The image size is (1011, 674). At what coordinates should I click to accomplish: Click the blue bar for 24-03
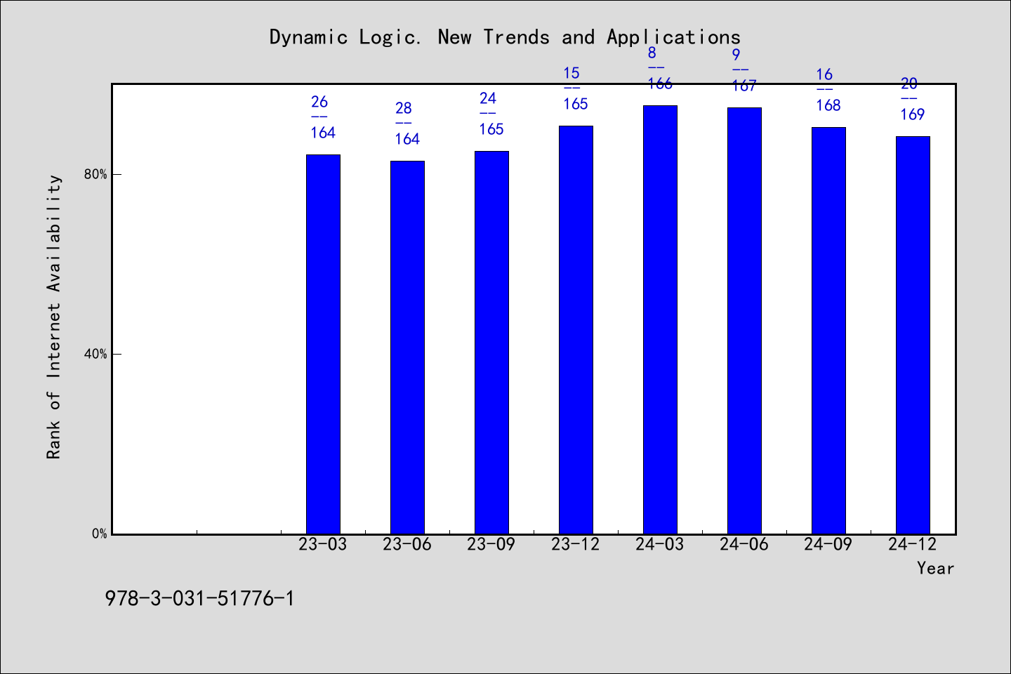click(660, 319)
